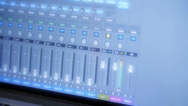Viewport: 188px width, 106px height.
Task: Click the Audio 13 send level knob
Action: [71, 9]
